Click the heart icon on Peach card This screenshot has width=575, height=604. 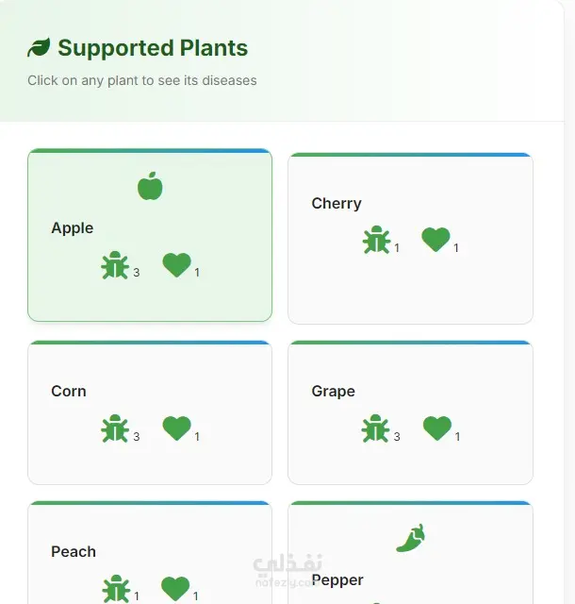[175, 589]
